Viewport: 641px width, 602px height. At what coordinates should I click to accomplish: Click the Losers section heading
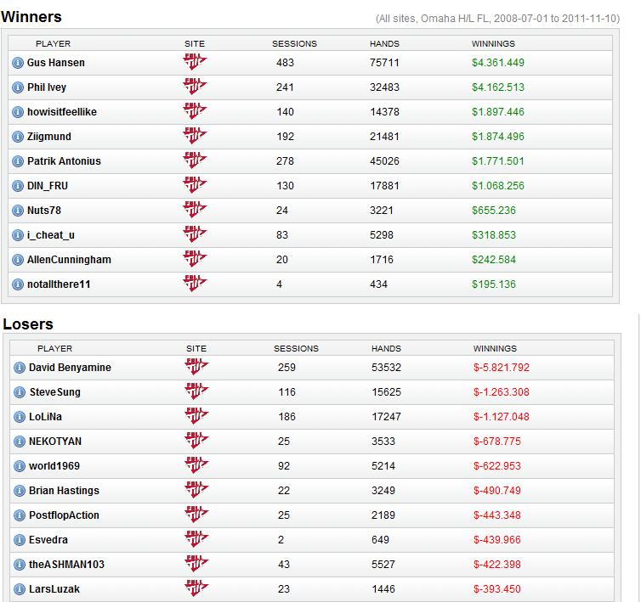(x=28, y=324)
